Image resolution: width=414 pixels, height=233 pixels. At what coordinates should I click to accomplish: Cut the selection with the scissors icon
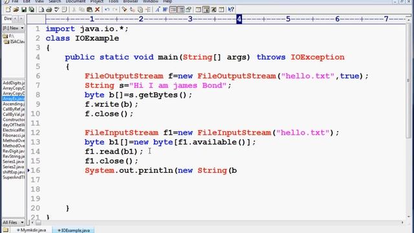pos(74,10)
